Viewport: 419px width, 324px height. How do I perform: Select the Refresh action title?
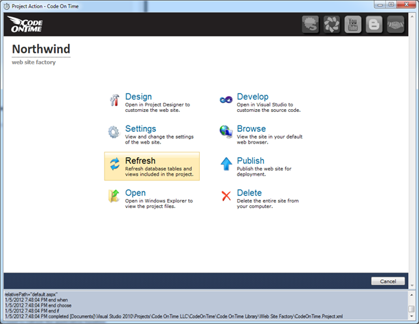pyautogui.click(x=140, y=161)
